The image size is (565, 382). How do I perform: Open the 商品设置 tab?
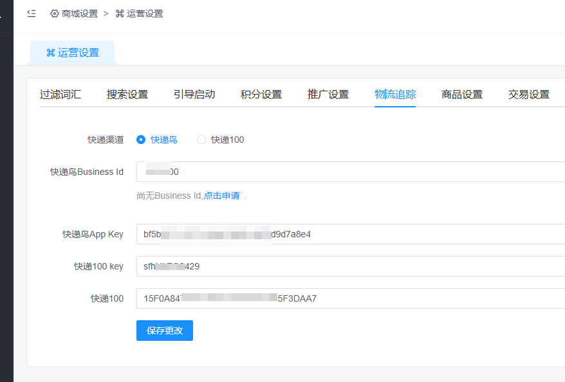pyautogui.click(x=462, y=95)
